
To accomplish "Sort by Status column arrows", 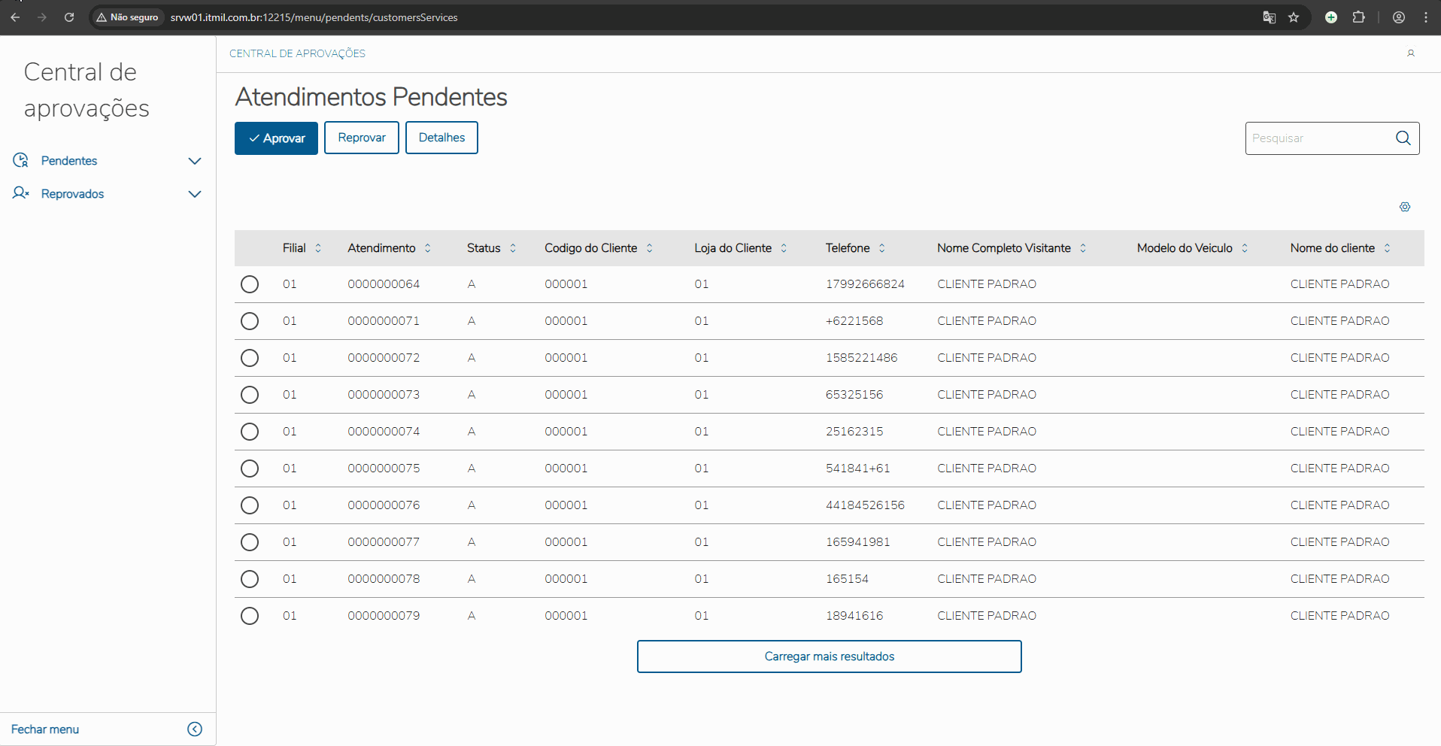I will [513, 248].
